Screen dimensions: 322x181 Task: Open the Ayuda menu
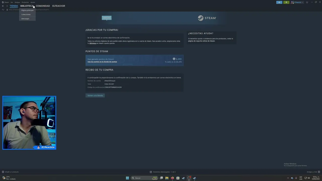(33, 2)
